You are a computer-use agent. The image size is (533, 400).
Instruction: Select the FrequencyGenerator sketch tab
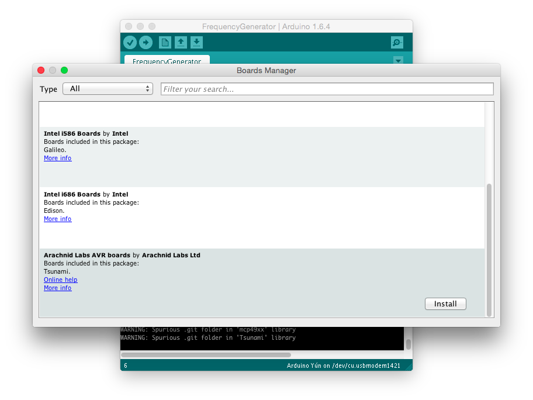point(167,60)
